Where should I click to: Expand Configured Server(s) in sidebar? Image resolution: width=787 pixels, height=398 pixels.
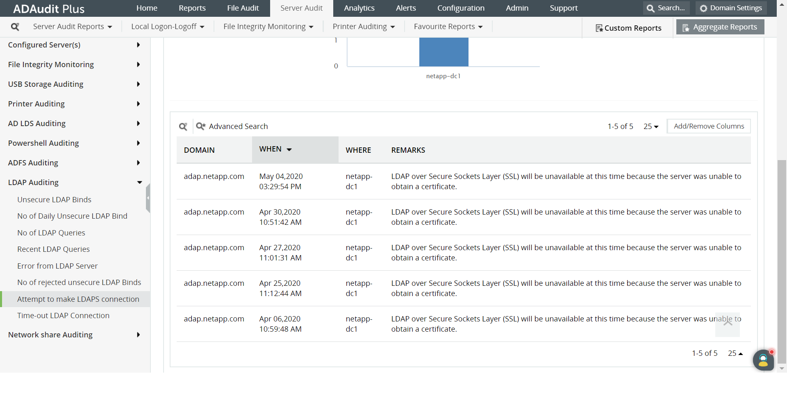click(75, 45)
